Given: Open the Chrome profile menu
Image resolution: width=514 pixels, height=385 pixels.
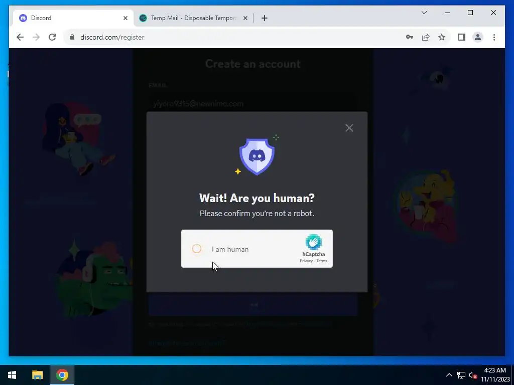Looking at the screenshot, I should point(478,37).
